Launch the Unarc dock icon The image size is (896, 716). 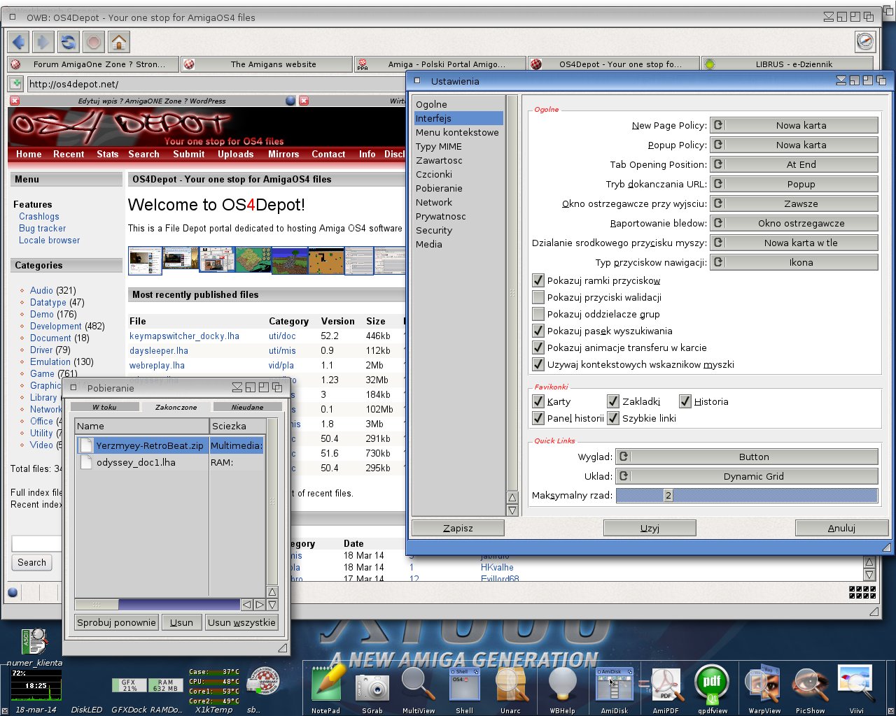coord(511,685)
